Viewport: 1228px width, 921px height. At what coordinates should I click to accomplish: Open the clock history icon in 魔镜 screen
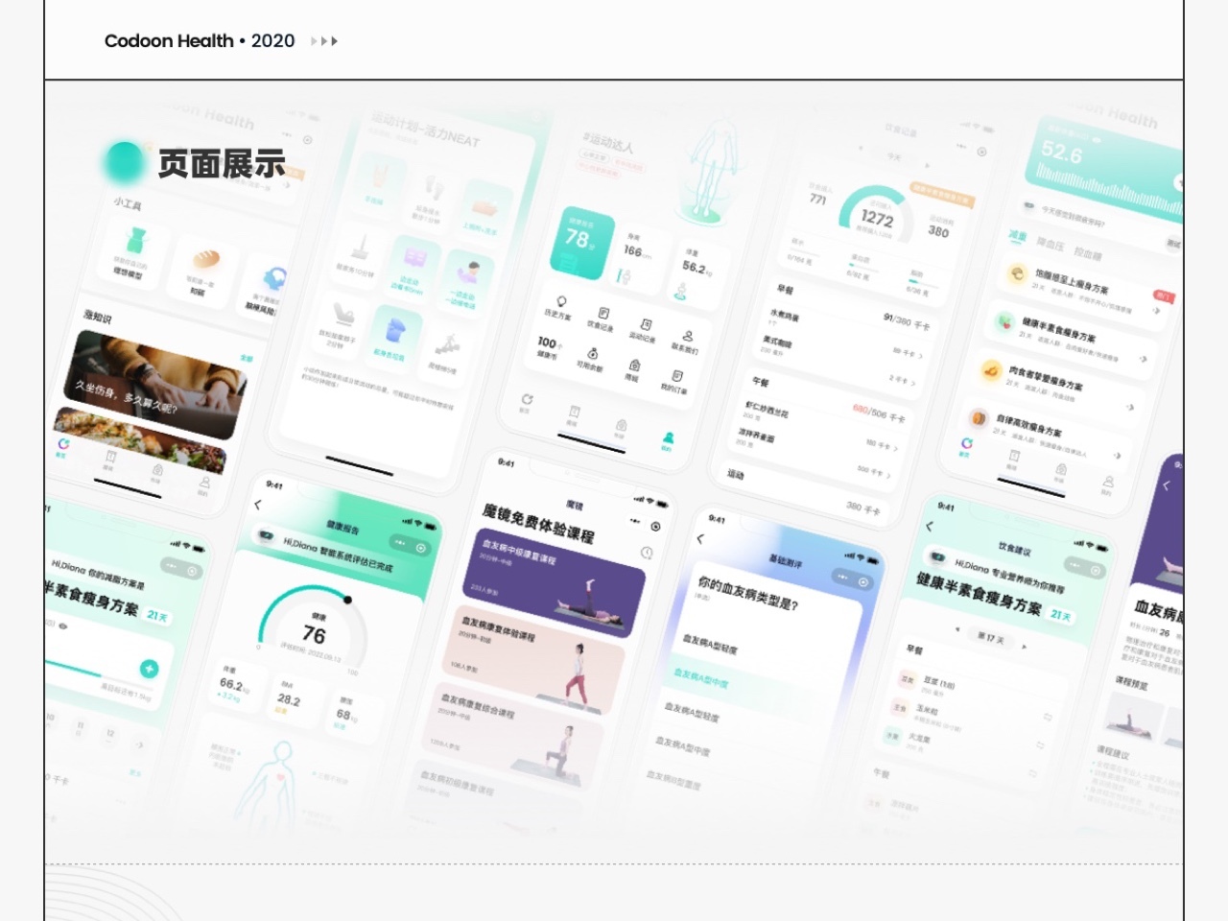(647, 553)
